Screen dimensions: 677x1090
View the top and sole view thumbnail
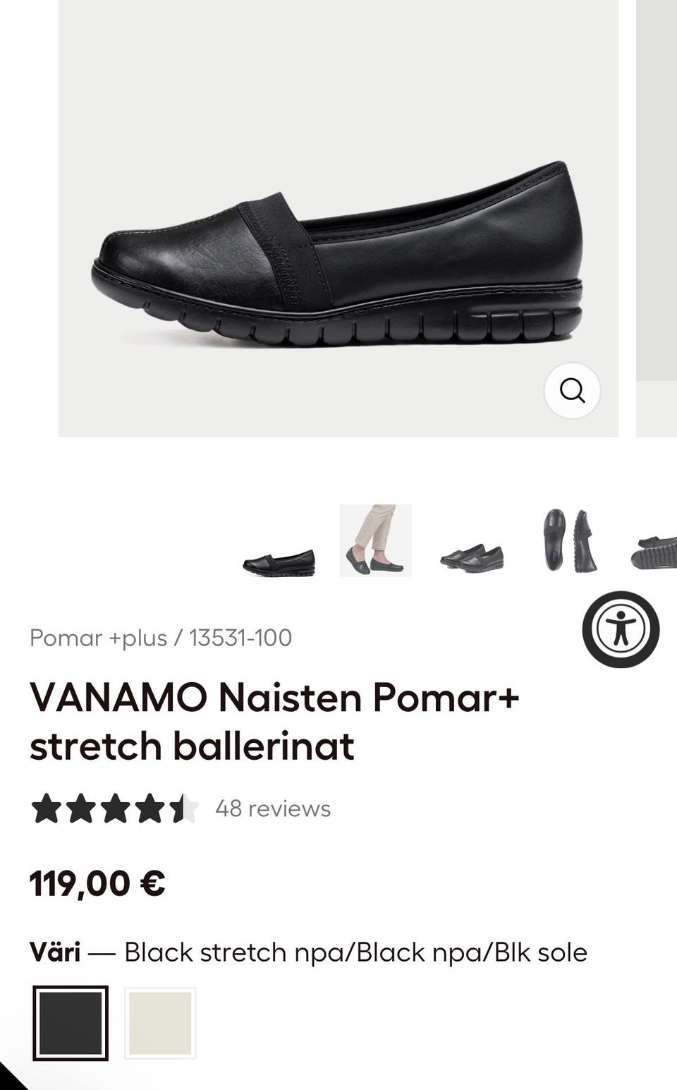click(x=569, y=540)
